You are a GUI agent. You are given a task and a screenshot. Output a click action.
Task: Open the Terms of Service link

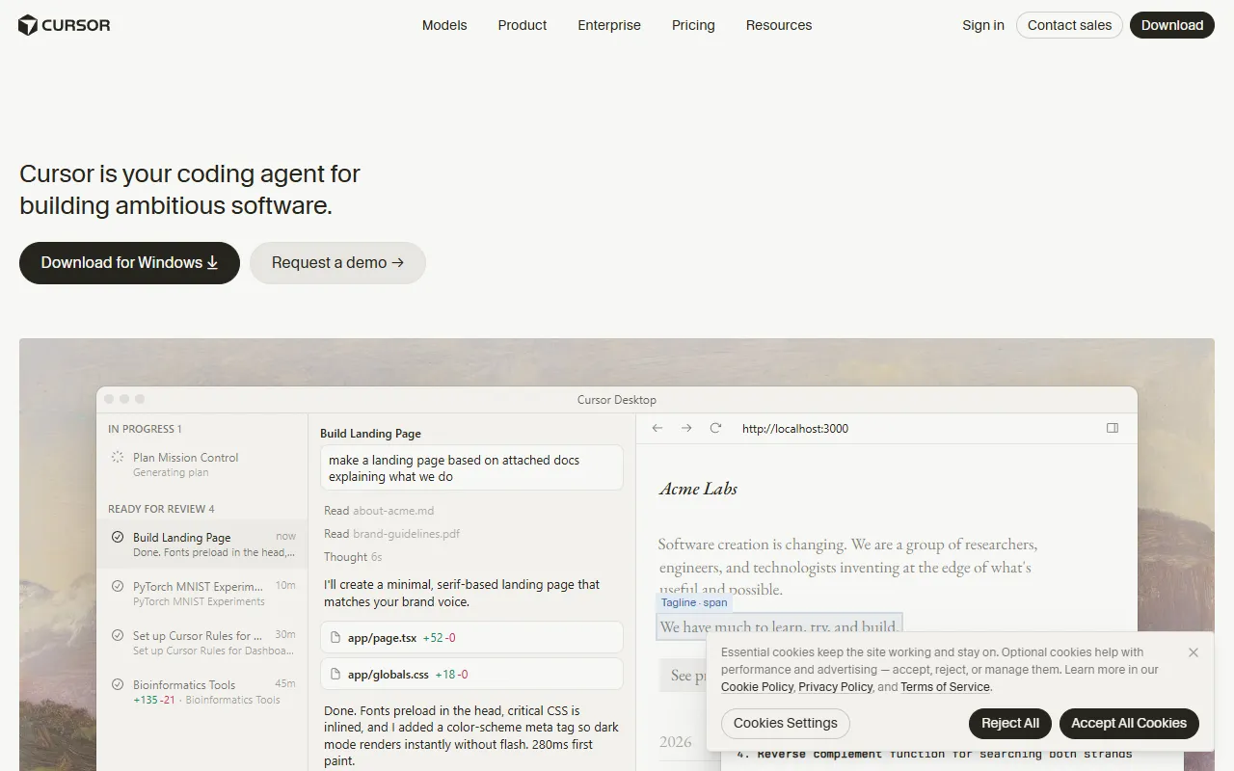pyautogui.click(x=945, y=687)
